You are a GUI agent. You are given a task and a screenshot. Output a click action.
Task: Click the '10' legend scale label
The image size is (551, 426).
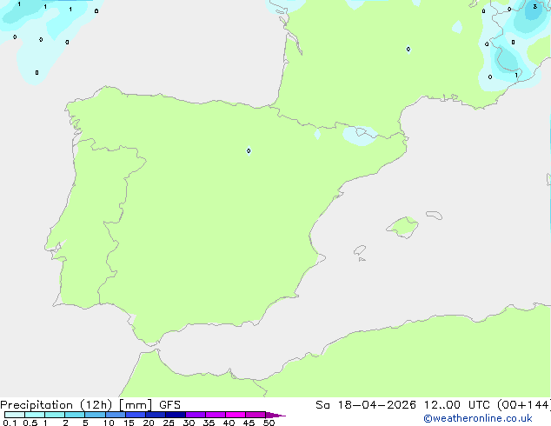point(109,423)
